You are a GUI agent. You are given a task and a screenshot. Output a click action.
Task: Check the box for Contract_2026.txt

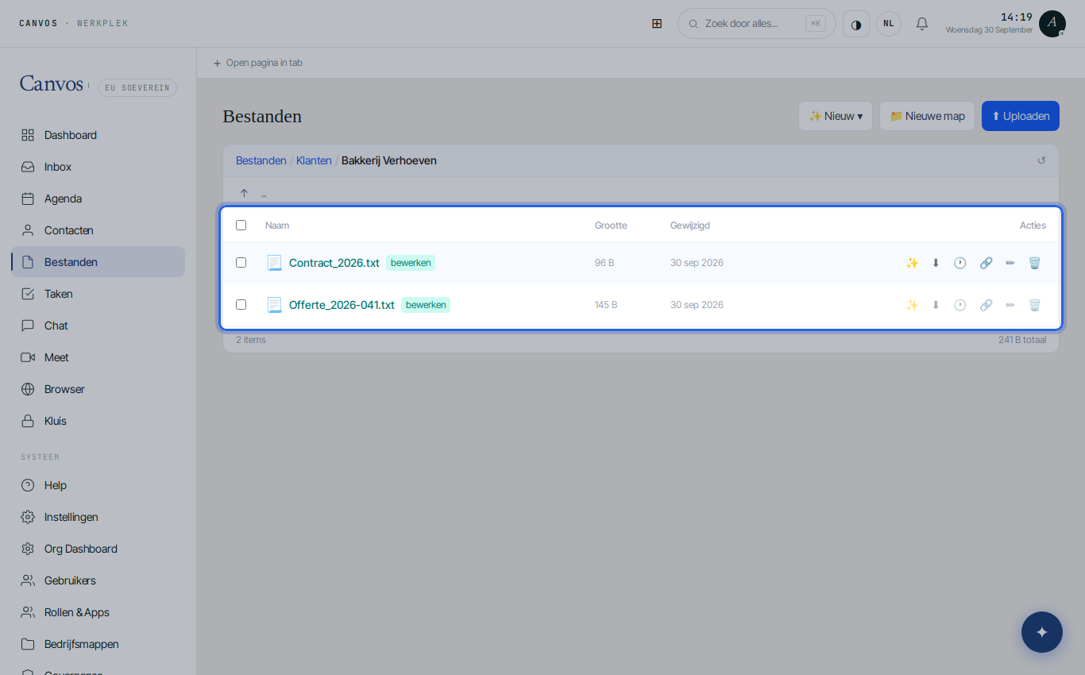pos(241,263)
